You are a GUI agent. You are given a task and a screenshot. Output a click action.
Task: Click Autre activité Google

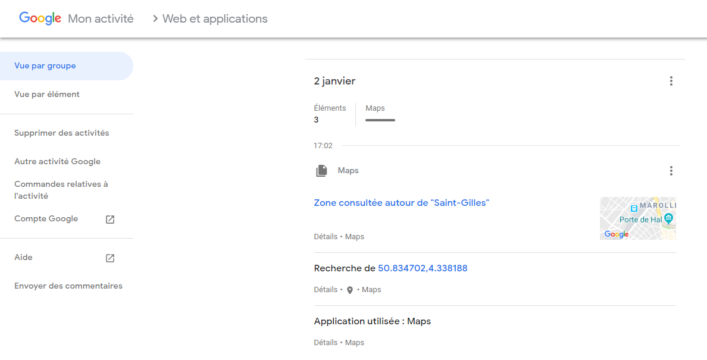click(57, 161)
